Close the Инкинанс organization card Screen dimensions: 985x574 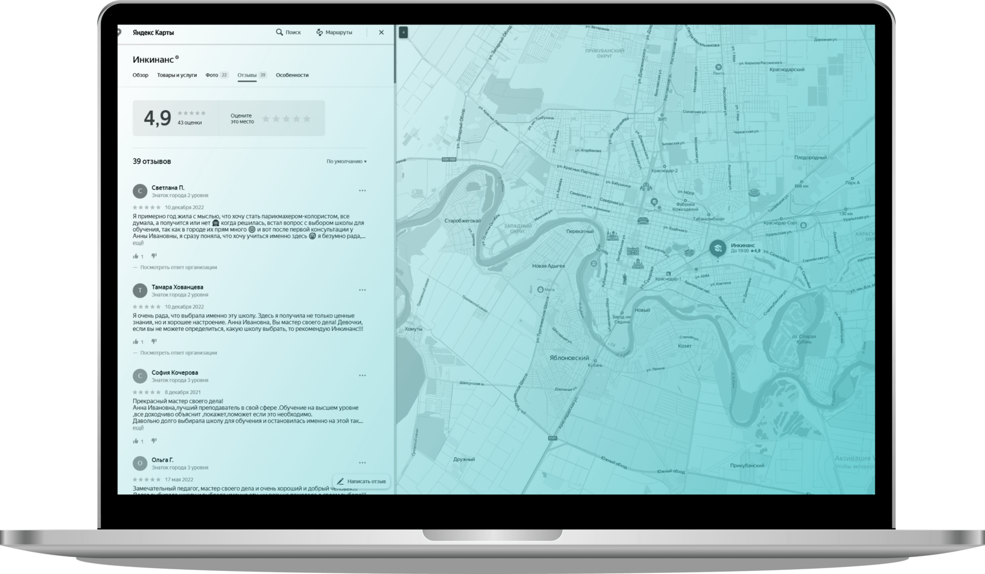tap(381, 32)
